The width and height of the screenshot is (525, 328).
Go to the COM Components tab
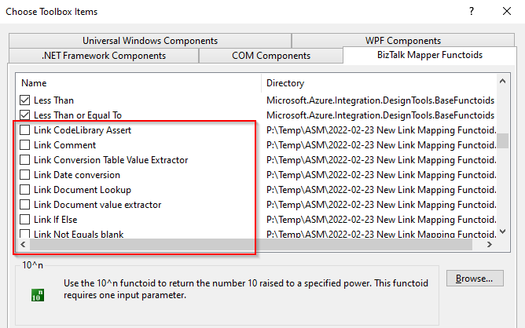pyautogui.click(x=270, y=56)
